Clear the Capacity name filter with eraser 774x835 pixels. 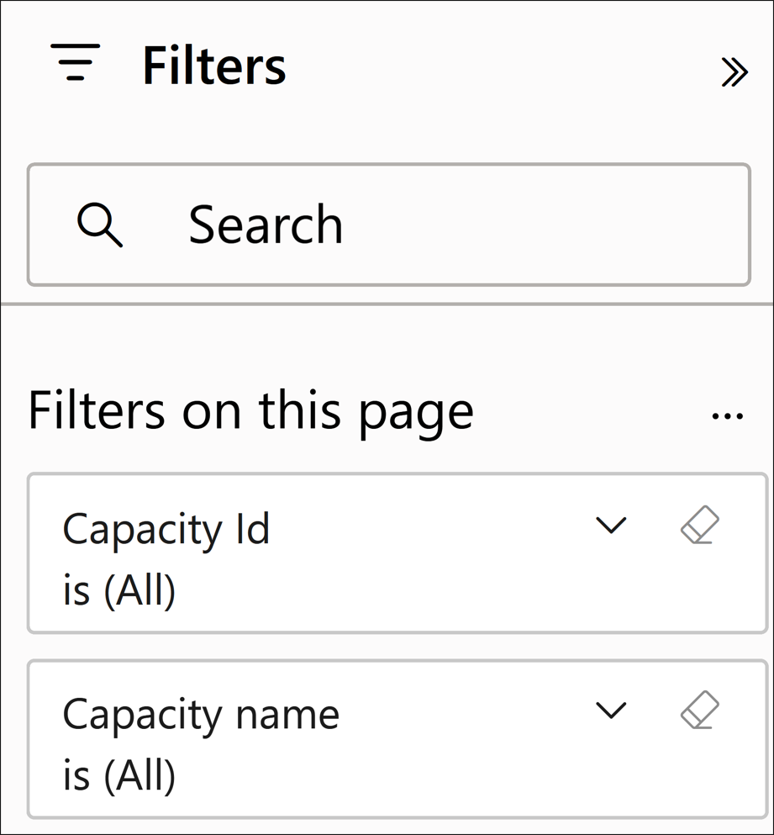[699, 711]
